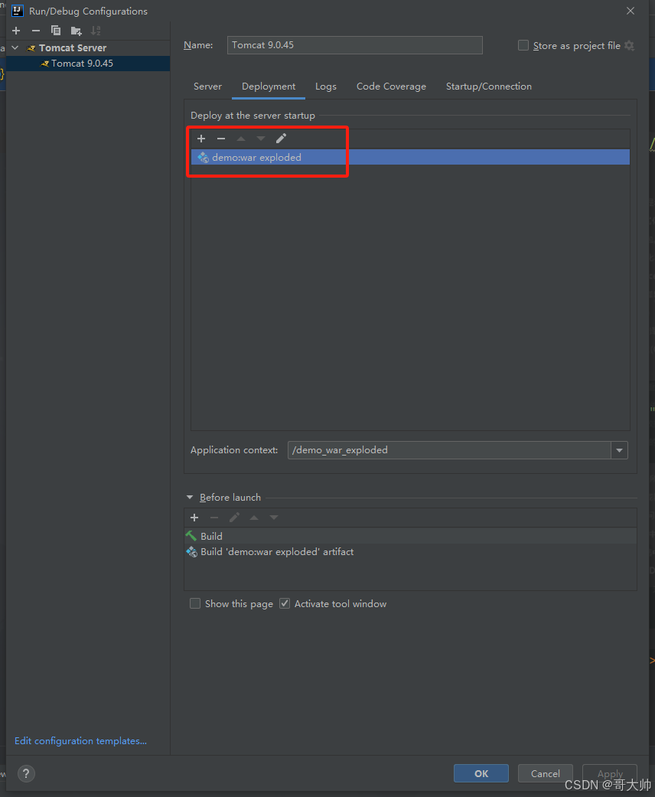Select Build 'demo:war exploded' artifact task
Viewport: 655px width, 797px height.
click(x=411, y=552)
